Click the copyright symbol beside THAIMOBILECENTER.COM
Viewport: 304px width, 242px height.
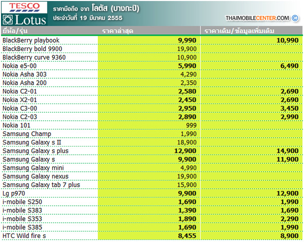click(x=295, y=18)
